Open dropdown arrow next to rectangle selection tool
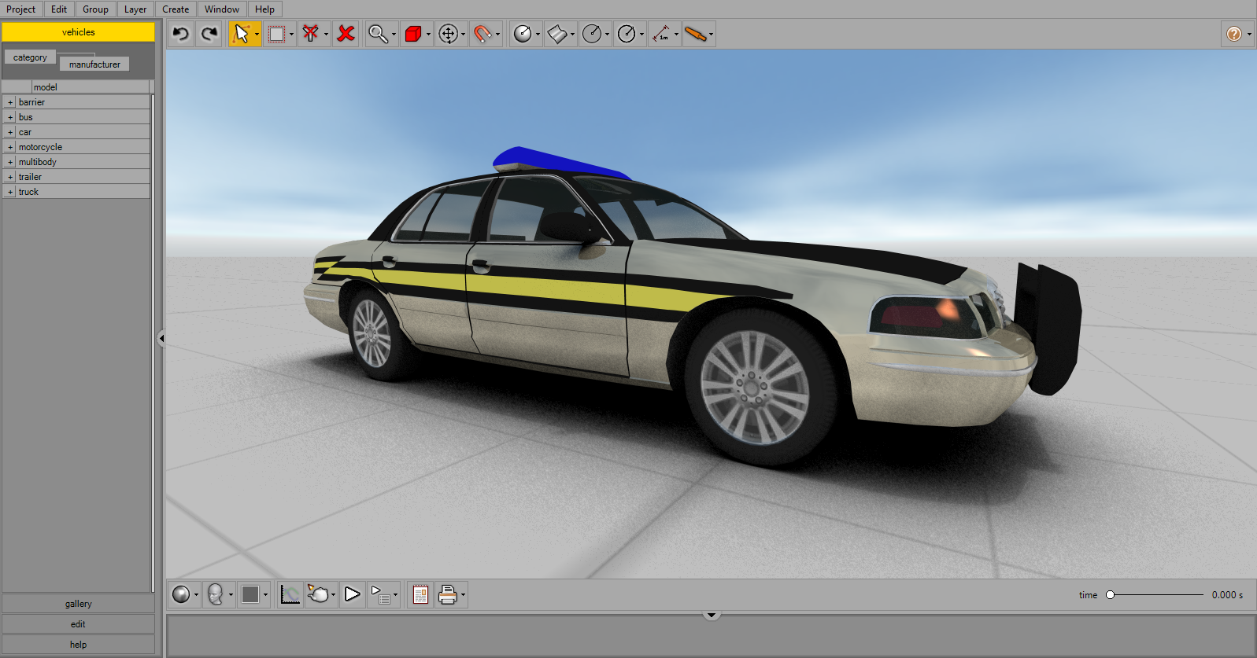The image size is (1257, 658). [291, 34]
